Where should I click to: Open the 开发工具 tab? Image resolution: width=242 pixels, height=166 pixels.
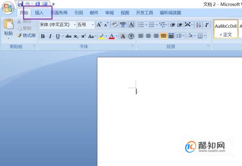point(144,13)
